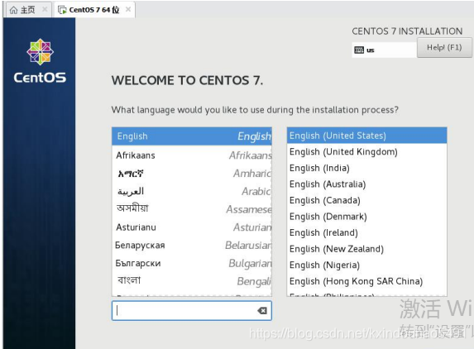474x349 pixels.
Task: Select the Amharic language row
Action: tap(192, 174)
